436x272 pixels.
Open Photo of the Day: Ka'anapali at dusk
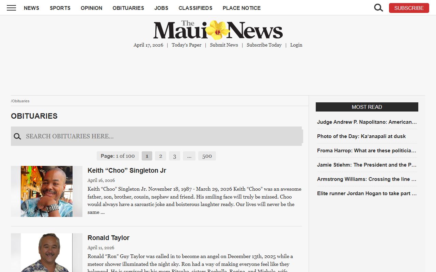click(x=361, y=136)
